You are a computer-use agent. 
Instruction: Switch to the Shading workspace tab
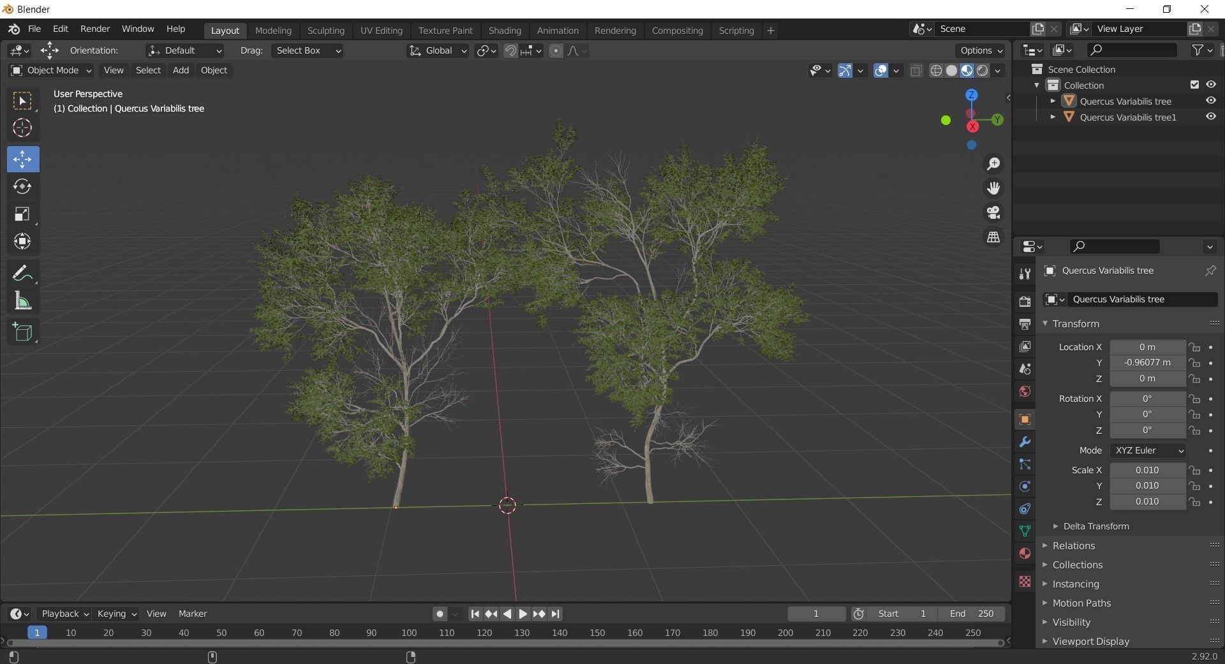point(505,31)
